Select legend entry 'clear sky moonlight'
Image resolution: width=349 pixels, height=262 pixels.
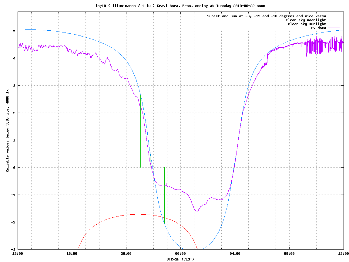click(306, 20)
